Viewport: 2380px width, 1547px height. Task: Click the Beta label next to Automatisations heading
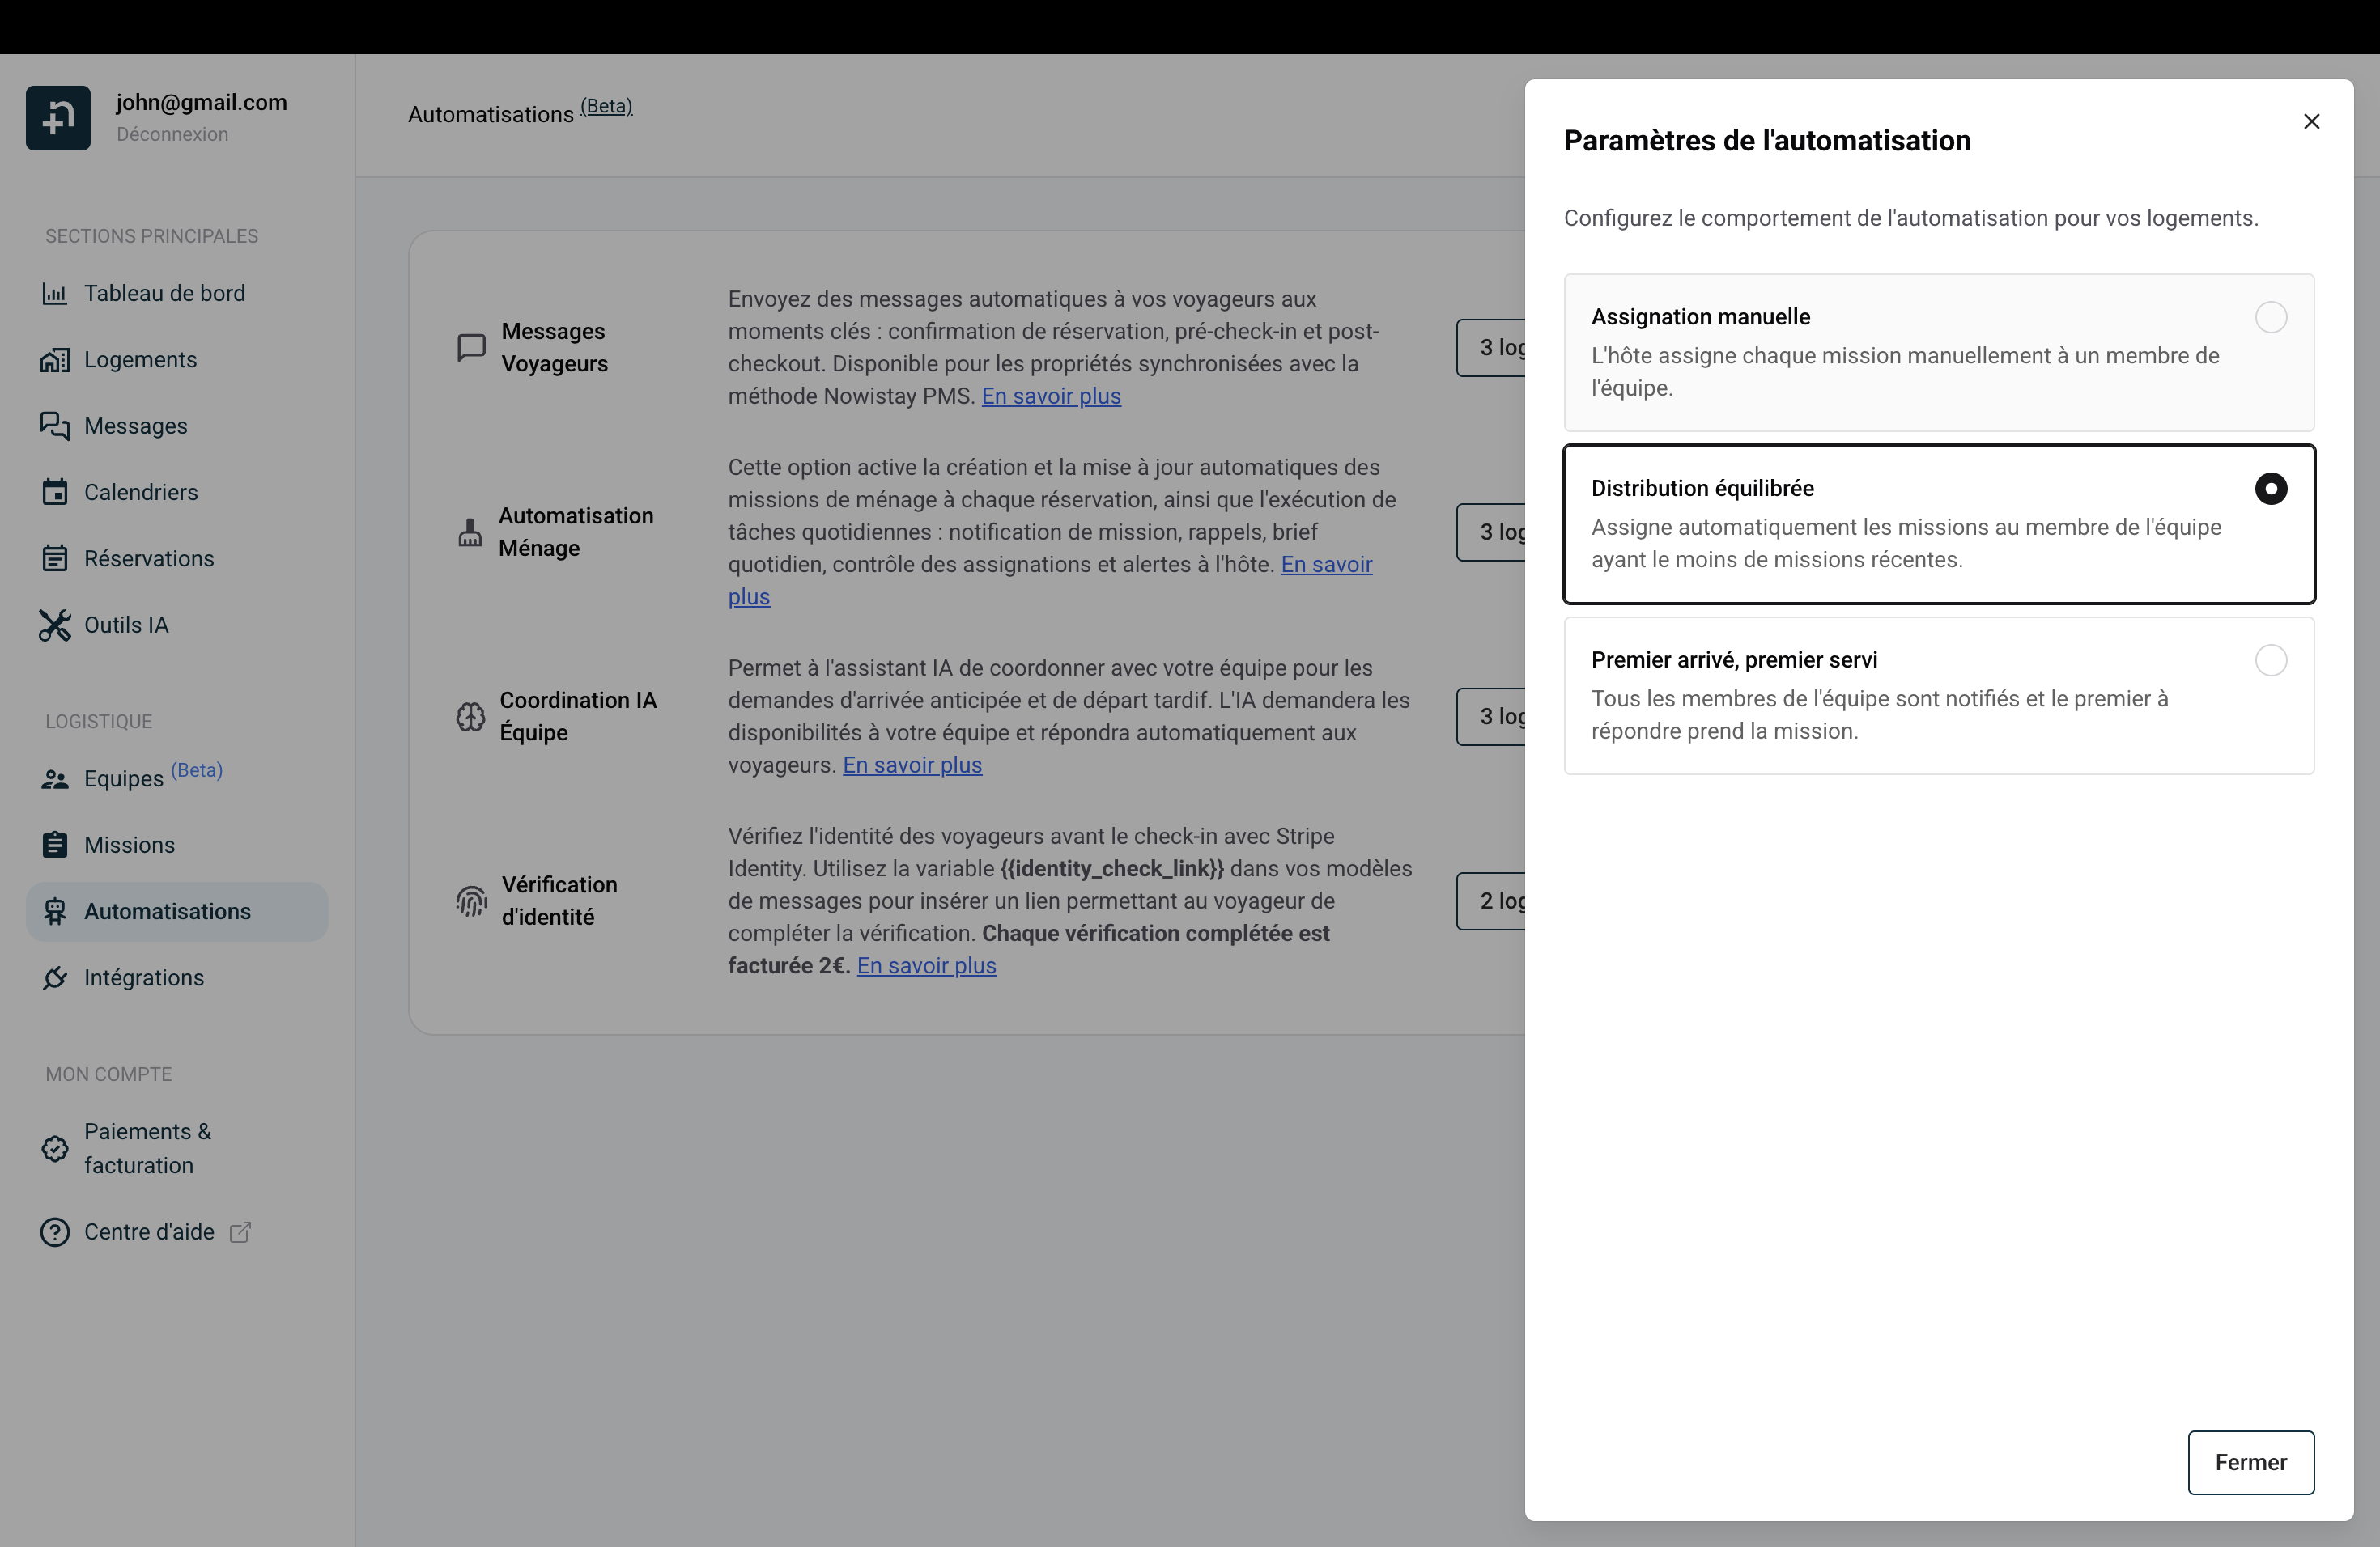pos(606,106)
